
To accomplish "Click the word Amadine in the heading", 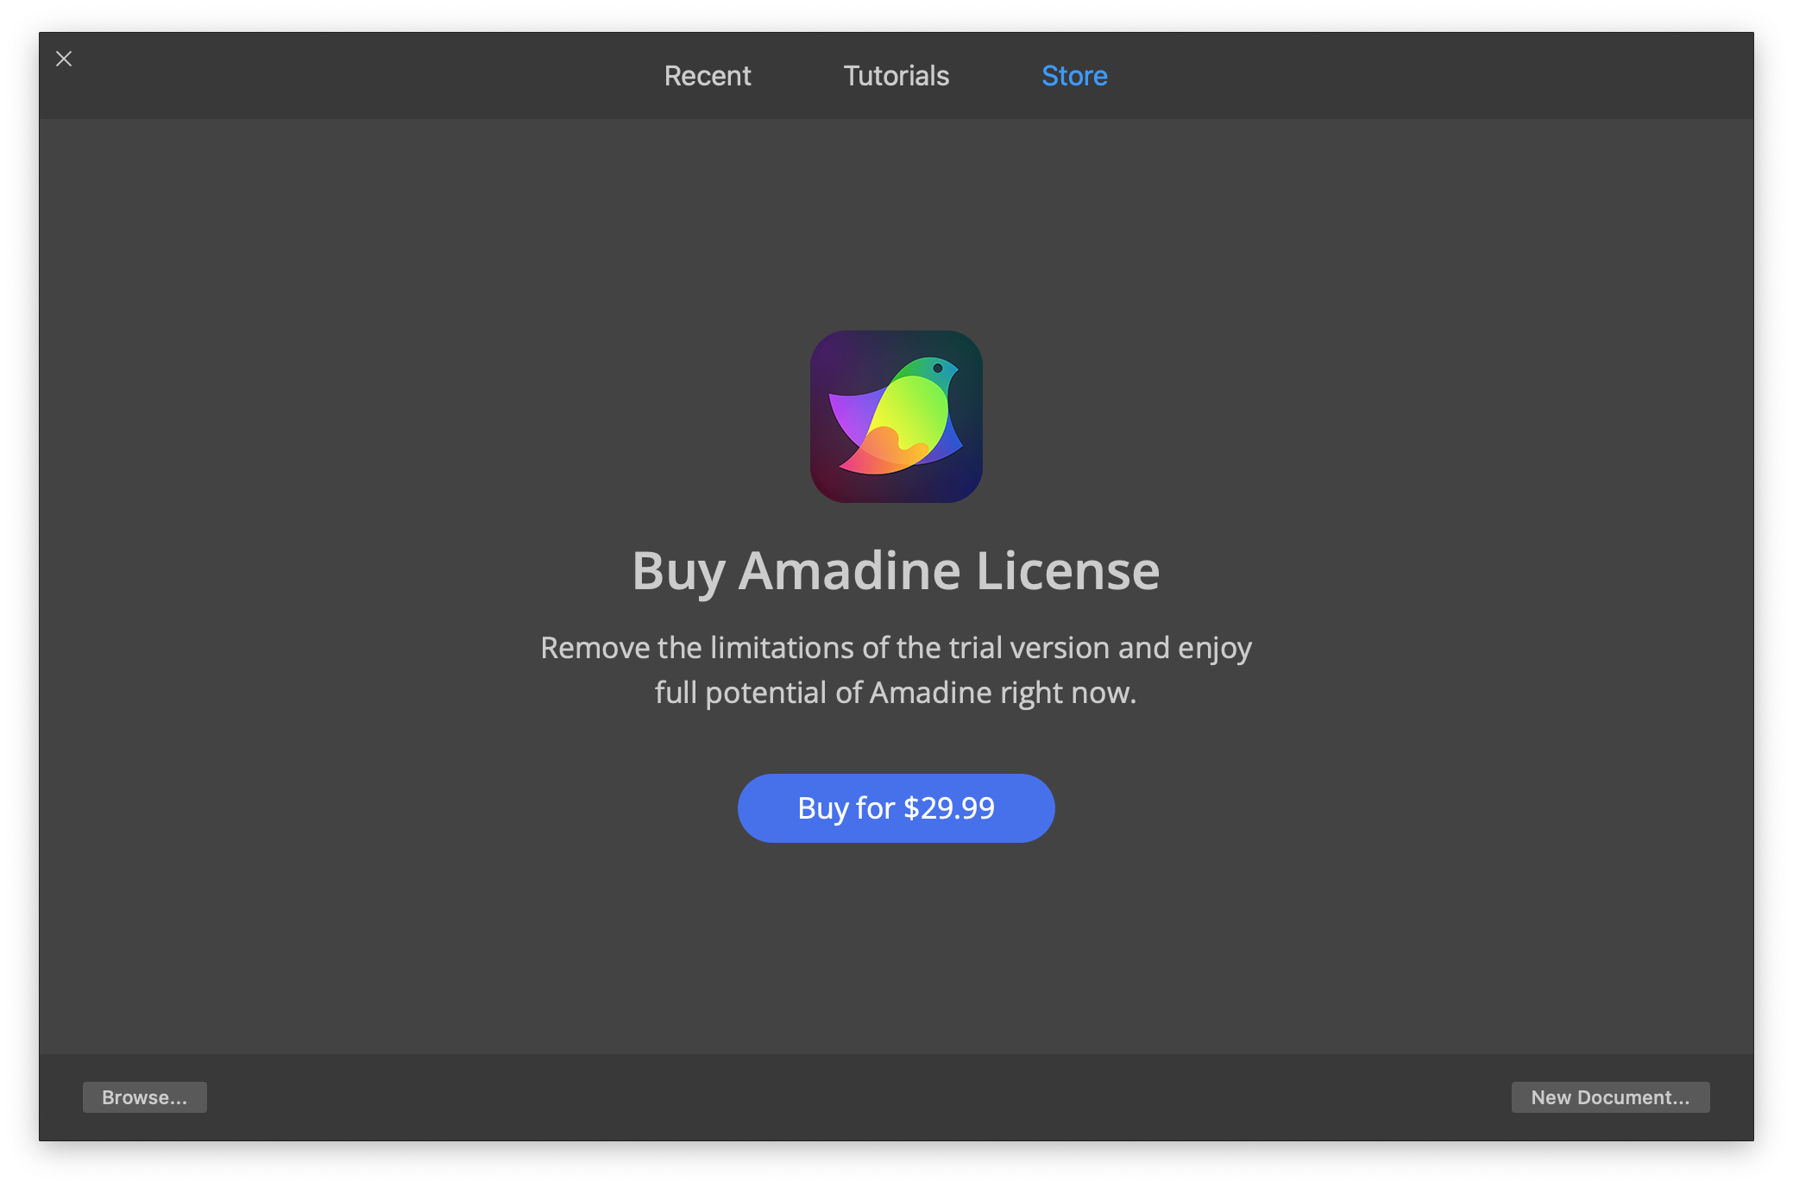I will (x=849, y=571).
